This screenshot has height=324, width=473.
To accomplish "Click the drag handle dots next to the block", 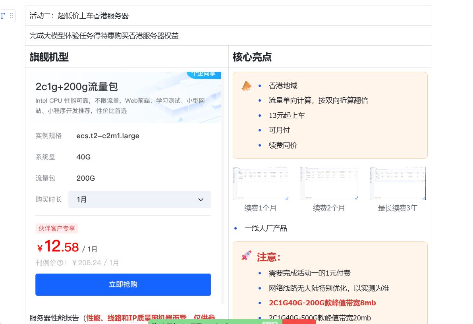I will [11, 15].
